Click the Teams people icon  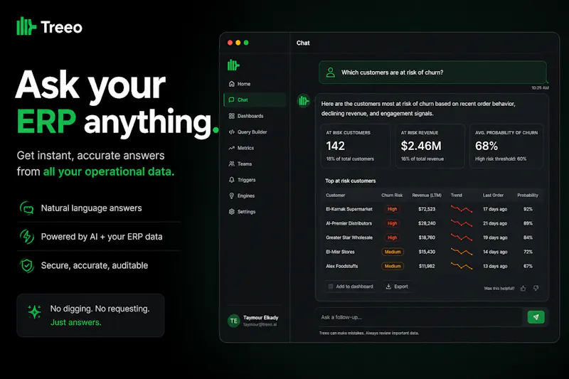[232, 164]
